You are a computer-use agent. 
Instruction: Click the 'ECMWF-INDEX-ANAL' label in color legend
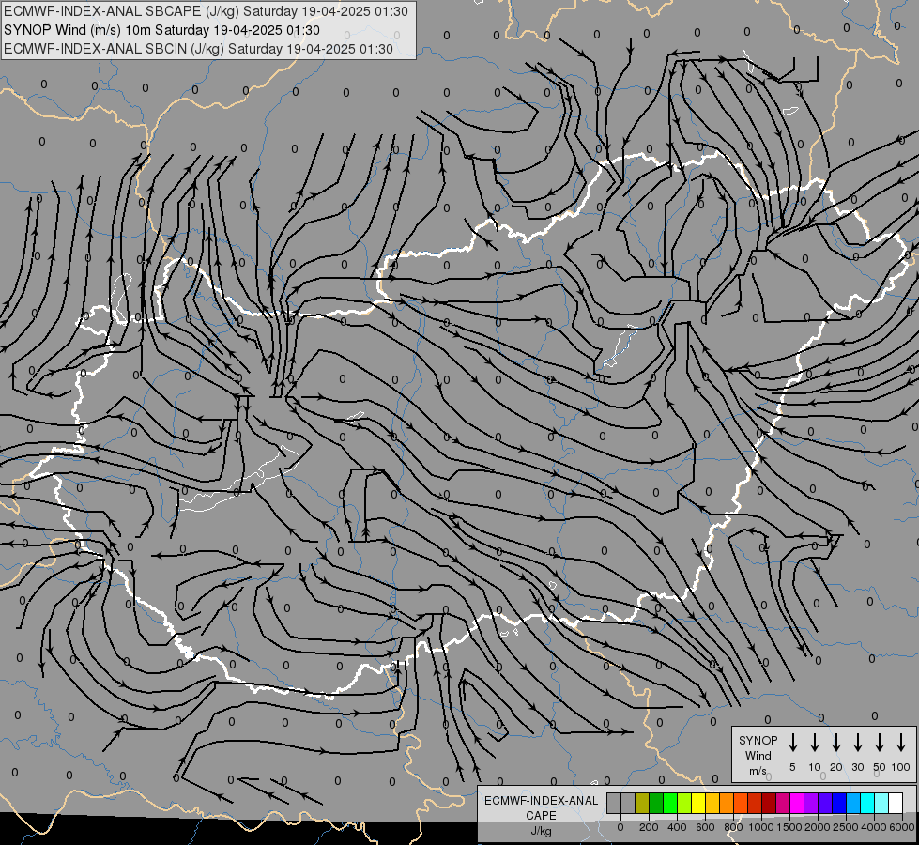coord(541,801)
